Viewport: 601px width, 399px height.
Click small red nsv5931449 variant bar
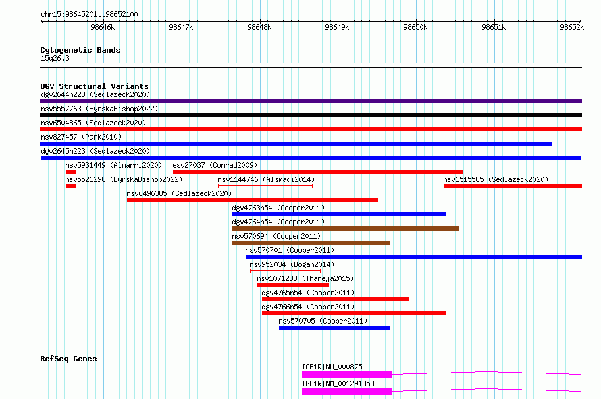[x=70, y=172]
